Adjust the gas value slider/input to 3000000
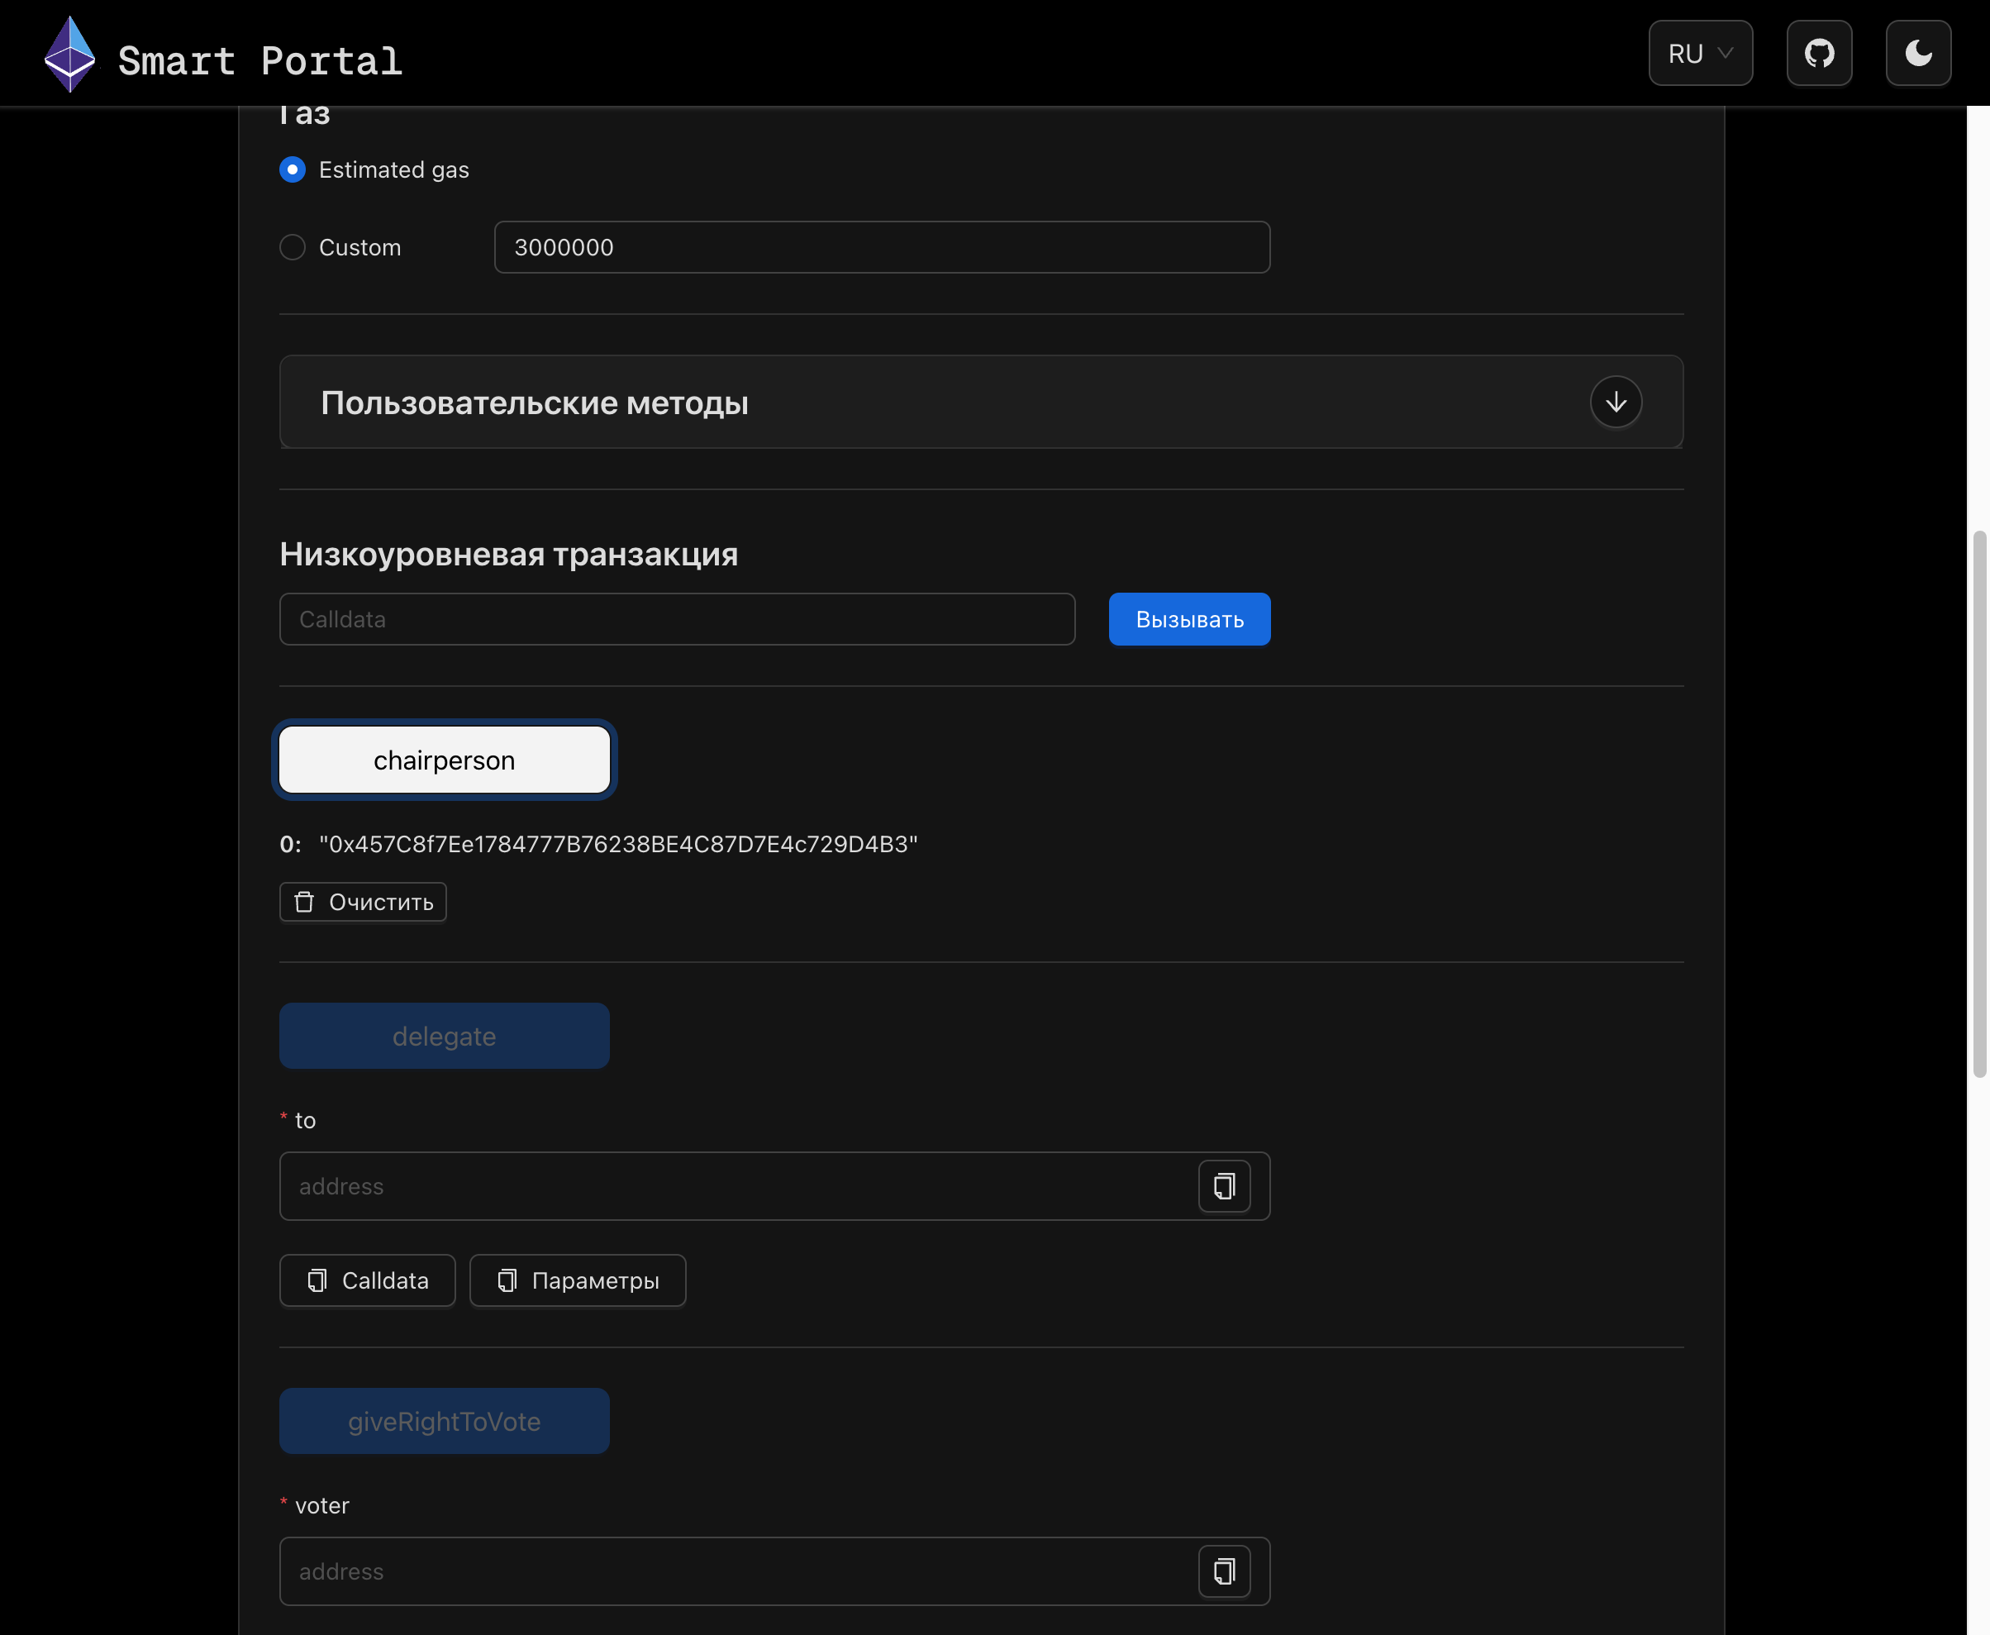 (x=883, y=246)
